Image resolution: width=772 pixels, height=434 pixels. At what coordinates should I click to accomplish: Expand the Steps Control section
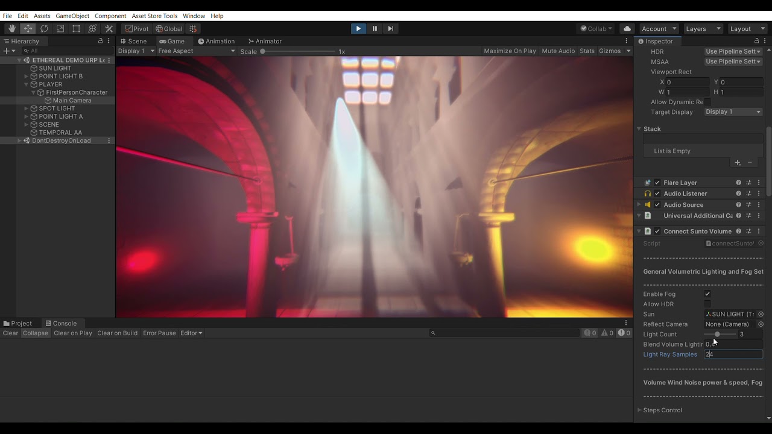click(x=639, y=410)
